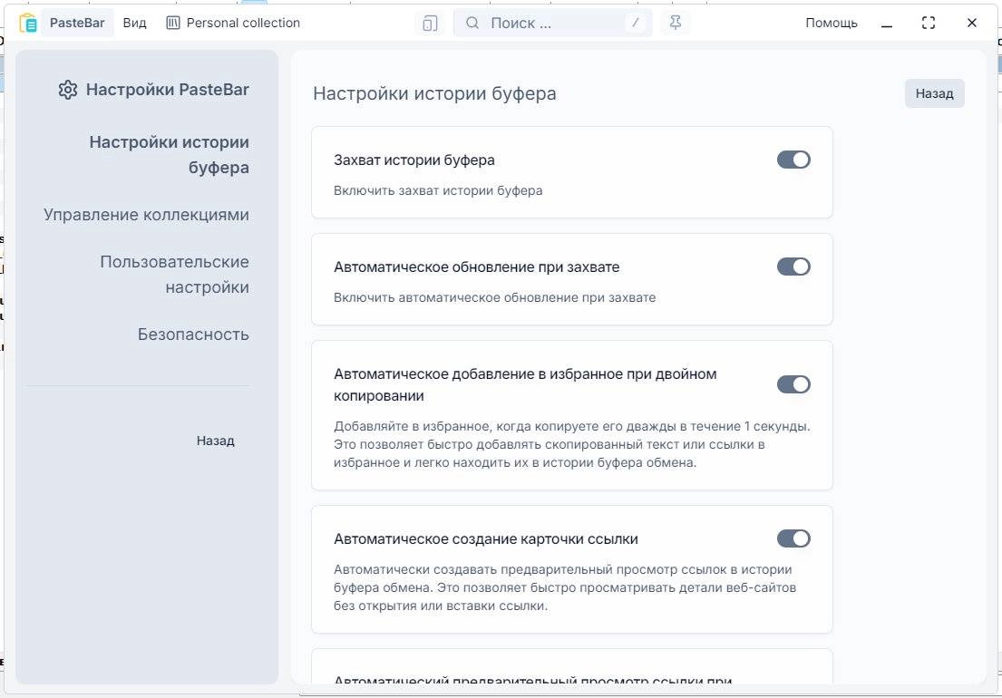Viewport: 1002px width, 698px height.
Task: Click the fullscreen maximize icon
Action: (x=929, y=23)
